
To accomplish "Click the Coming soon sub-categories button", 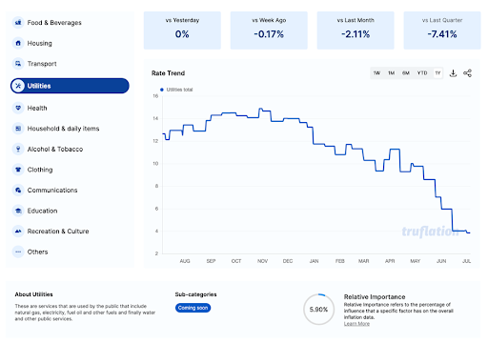I will 193,308.
